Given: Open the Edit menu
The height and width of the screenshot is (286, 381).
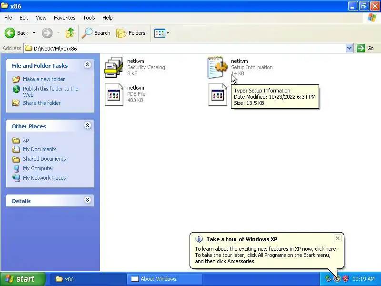Looking at the screenshot, I should [x=24, y=18].
